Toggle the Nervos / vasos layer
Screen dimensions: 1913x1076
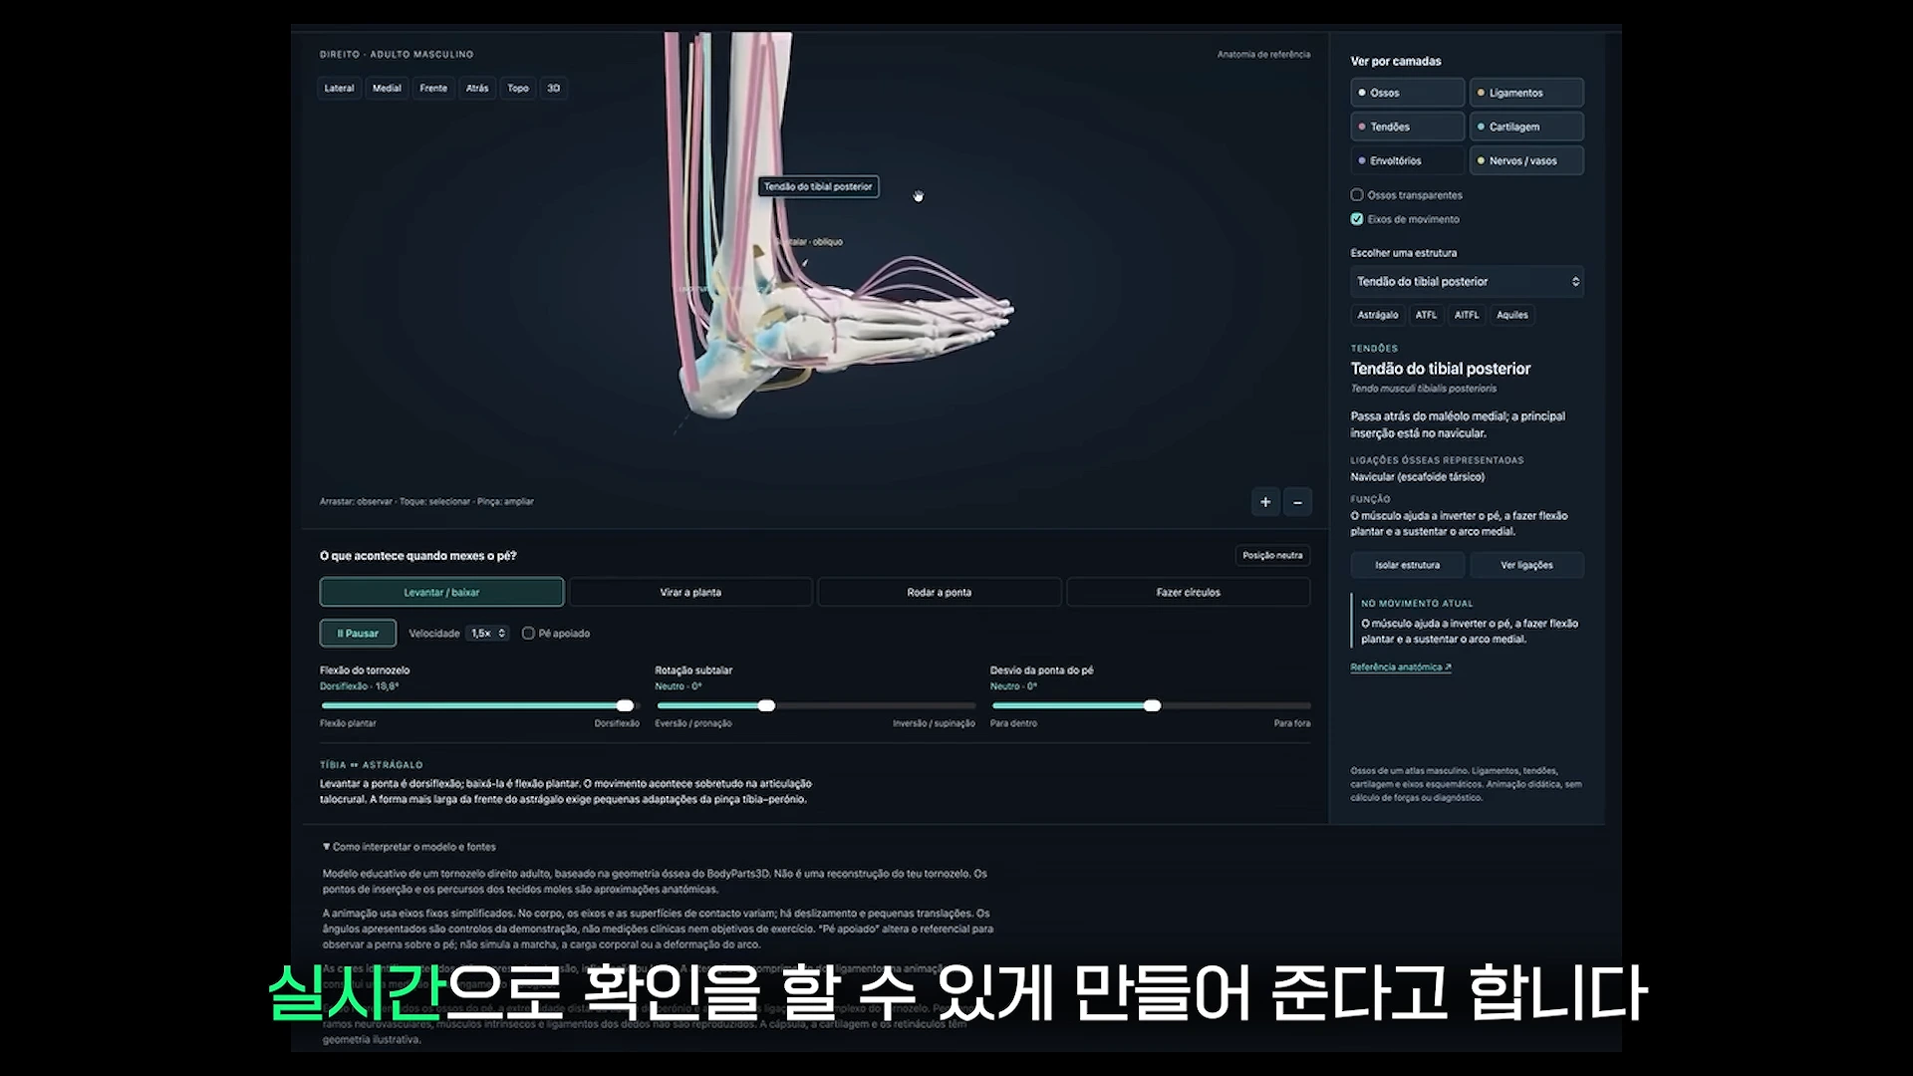coord(1526,160)
